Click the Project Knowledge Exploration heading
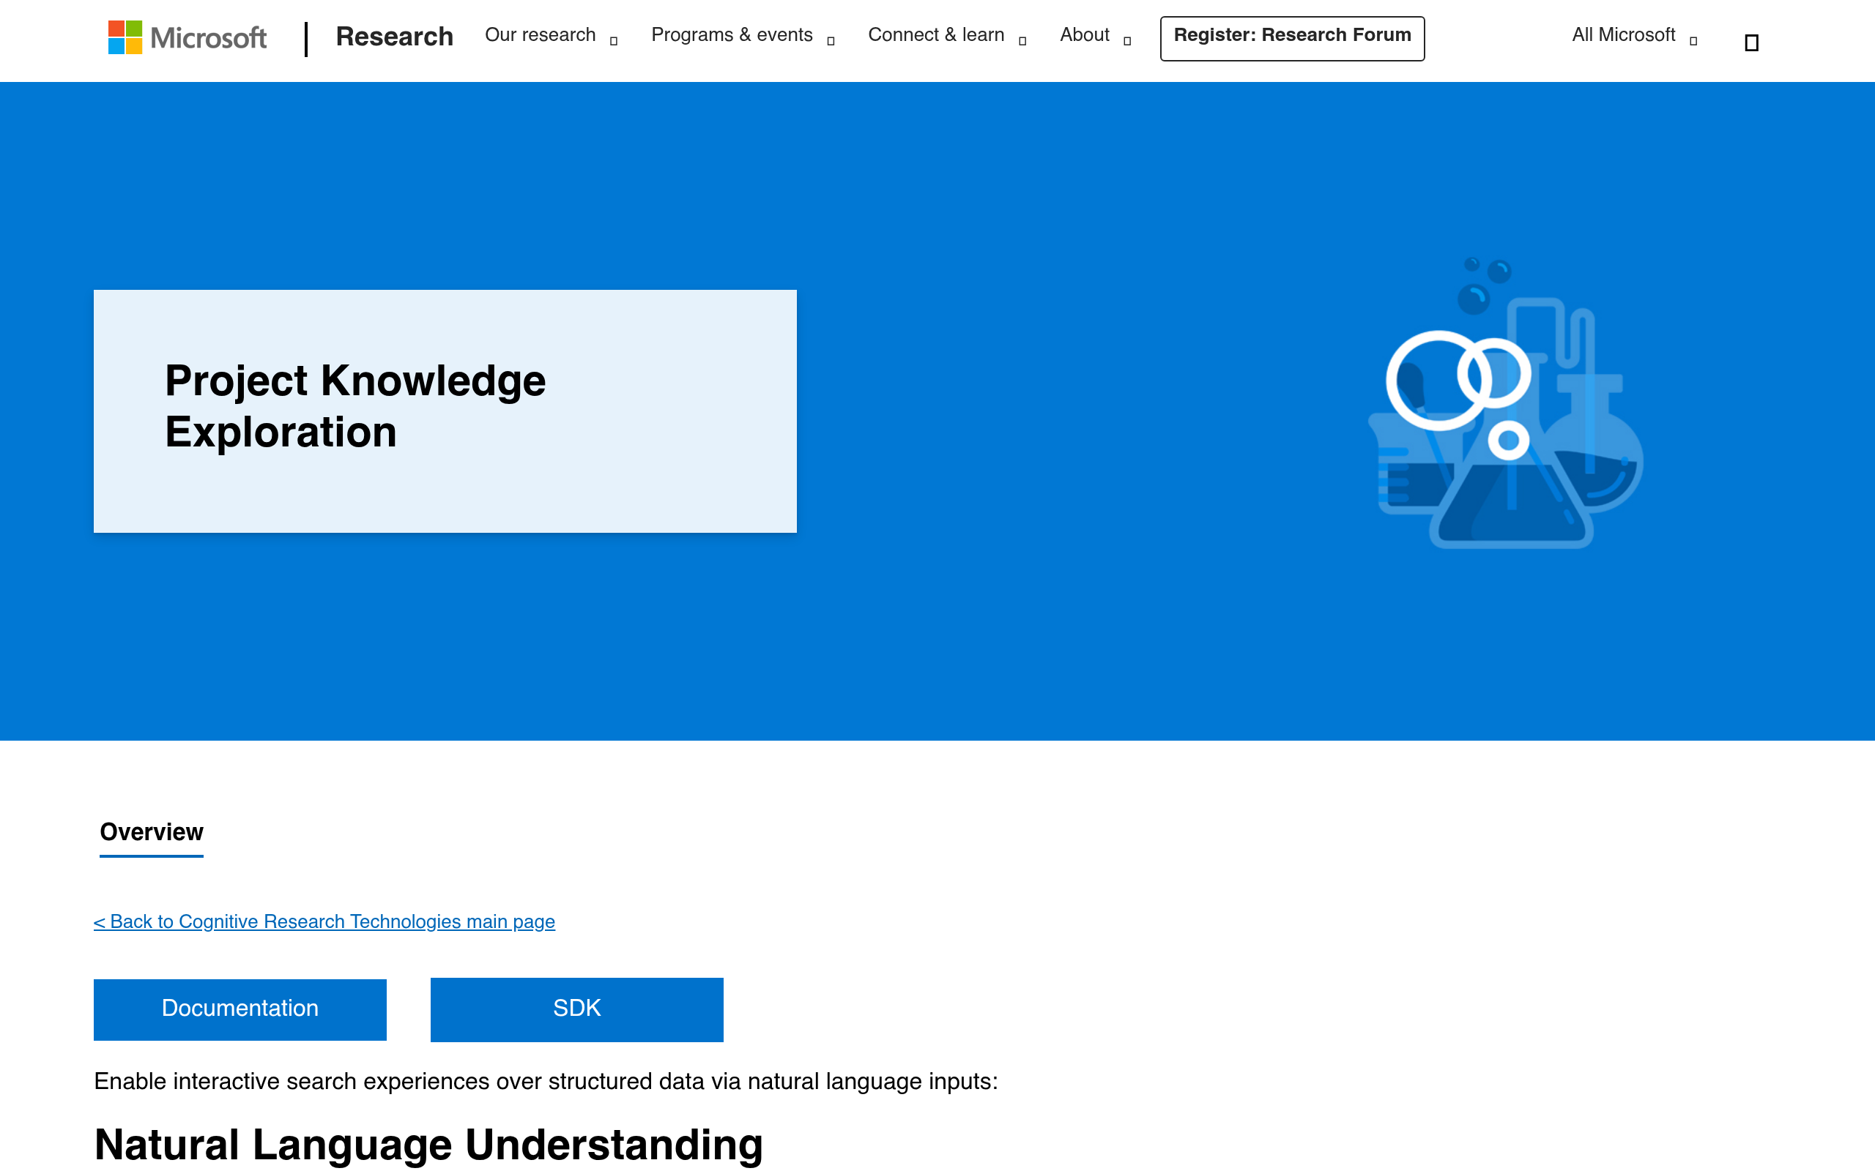 click(x=354, y=405)
